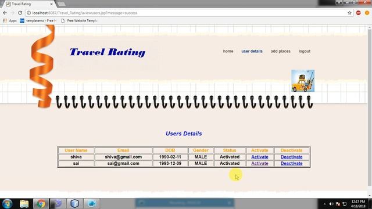Click the DOB column header

[170, 150]
